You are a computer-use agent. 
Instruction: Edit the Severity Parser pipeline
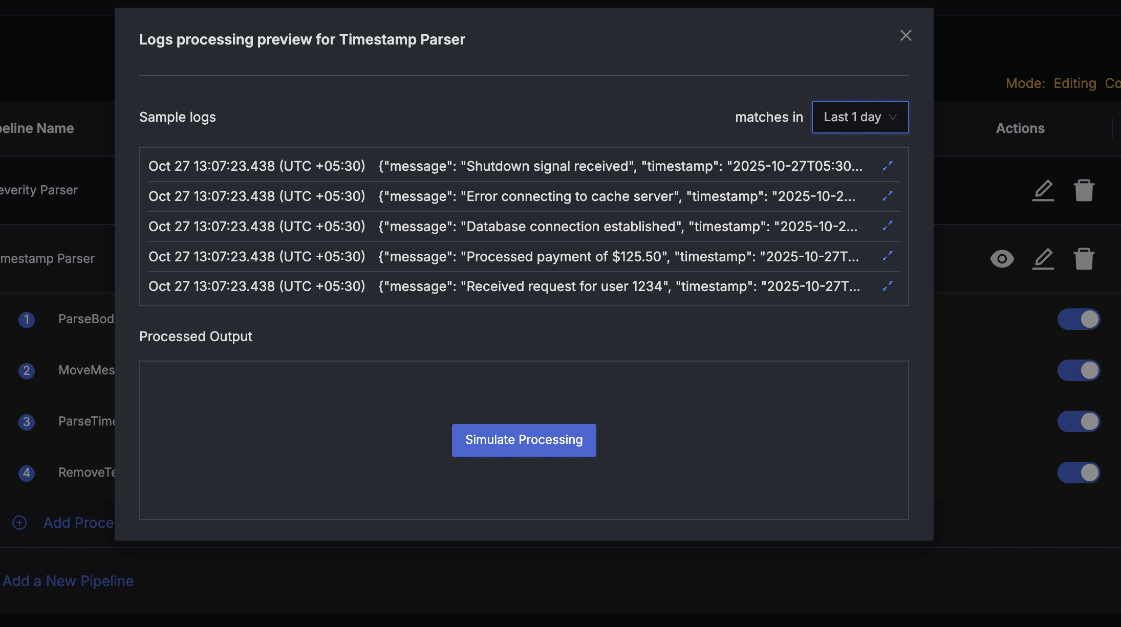coord(1043,190)
